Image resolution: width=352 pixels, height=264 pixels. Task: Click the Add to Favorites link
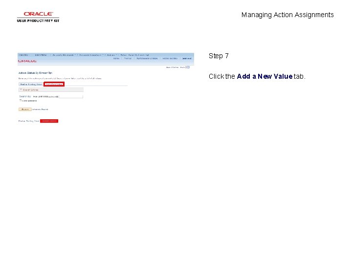point(170,58)
